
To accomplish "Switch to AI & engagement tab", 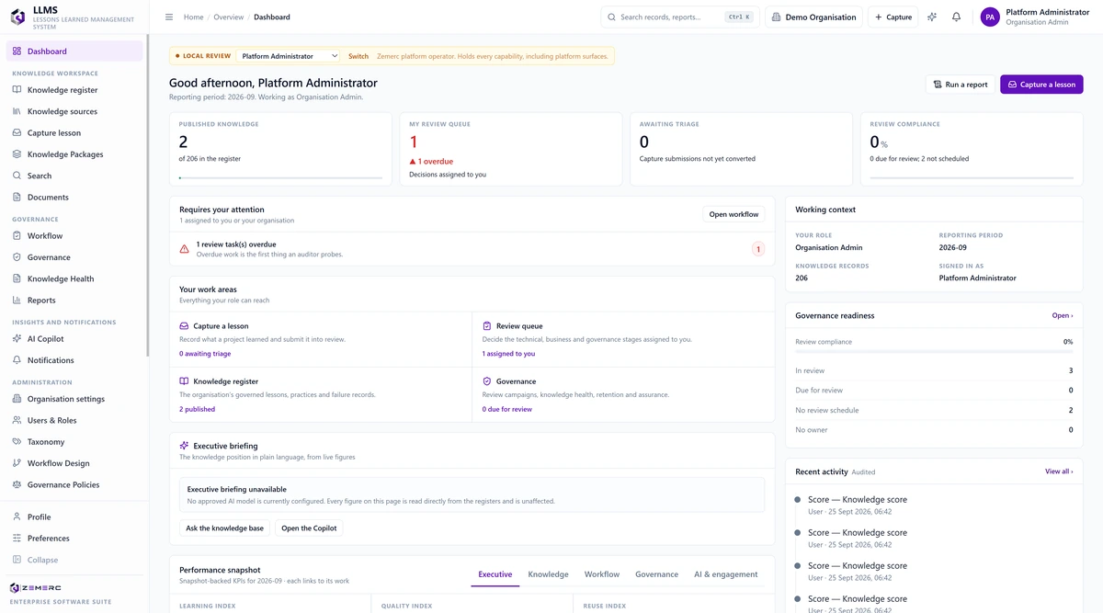I will 725,574.
